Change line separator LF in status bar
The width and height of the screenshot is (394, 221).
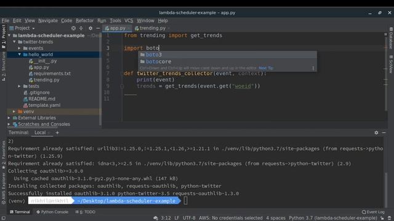[x=177, y=218]
